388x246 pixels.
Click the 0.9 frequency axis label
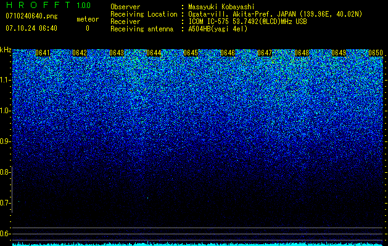[x=5, y=141]
